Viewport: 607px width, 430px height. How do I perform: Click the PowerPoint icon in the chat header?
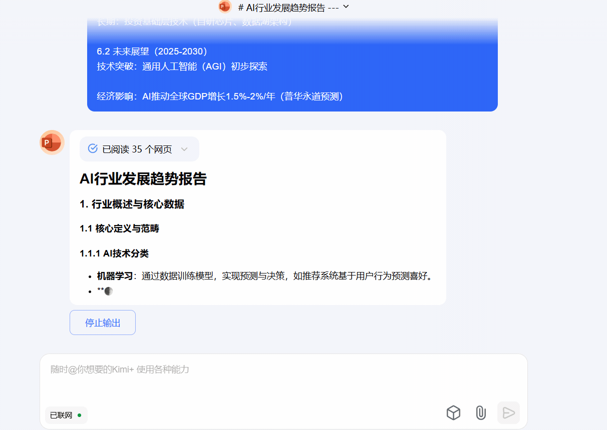(x=225, y=6)
